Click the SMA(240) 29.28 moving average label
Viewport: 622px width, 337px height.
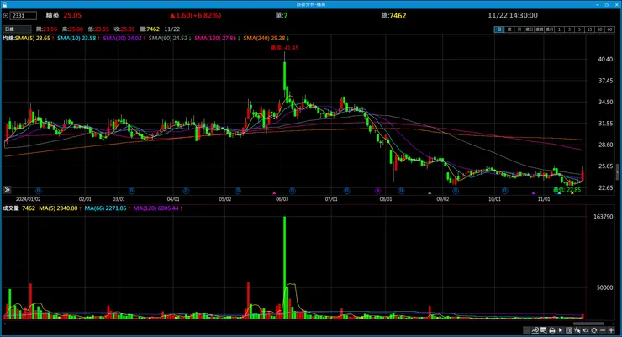click(x=264, y=39)
